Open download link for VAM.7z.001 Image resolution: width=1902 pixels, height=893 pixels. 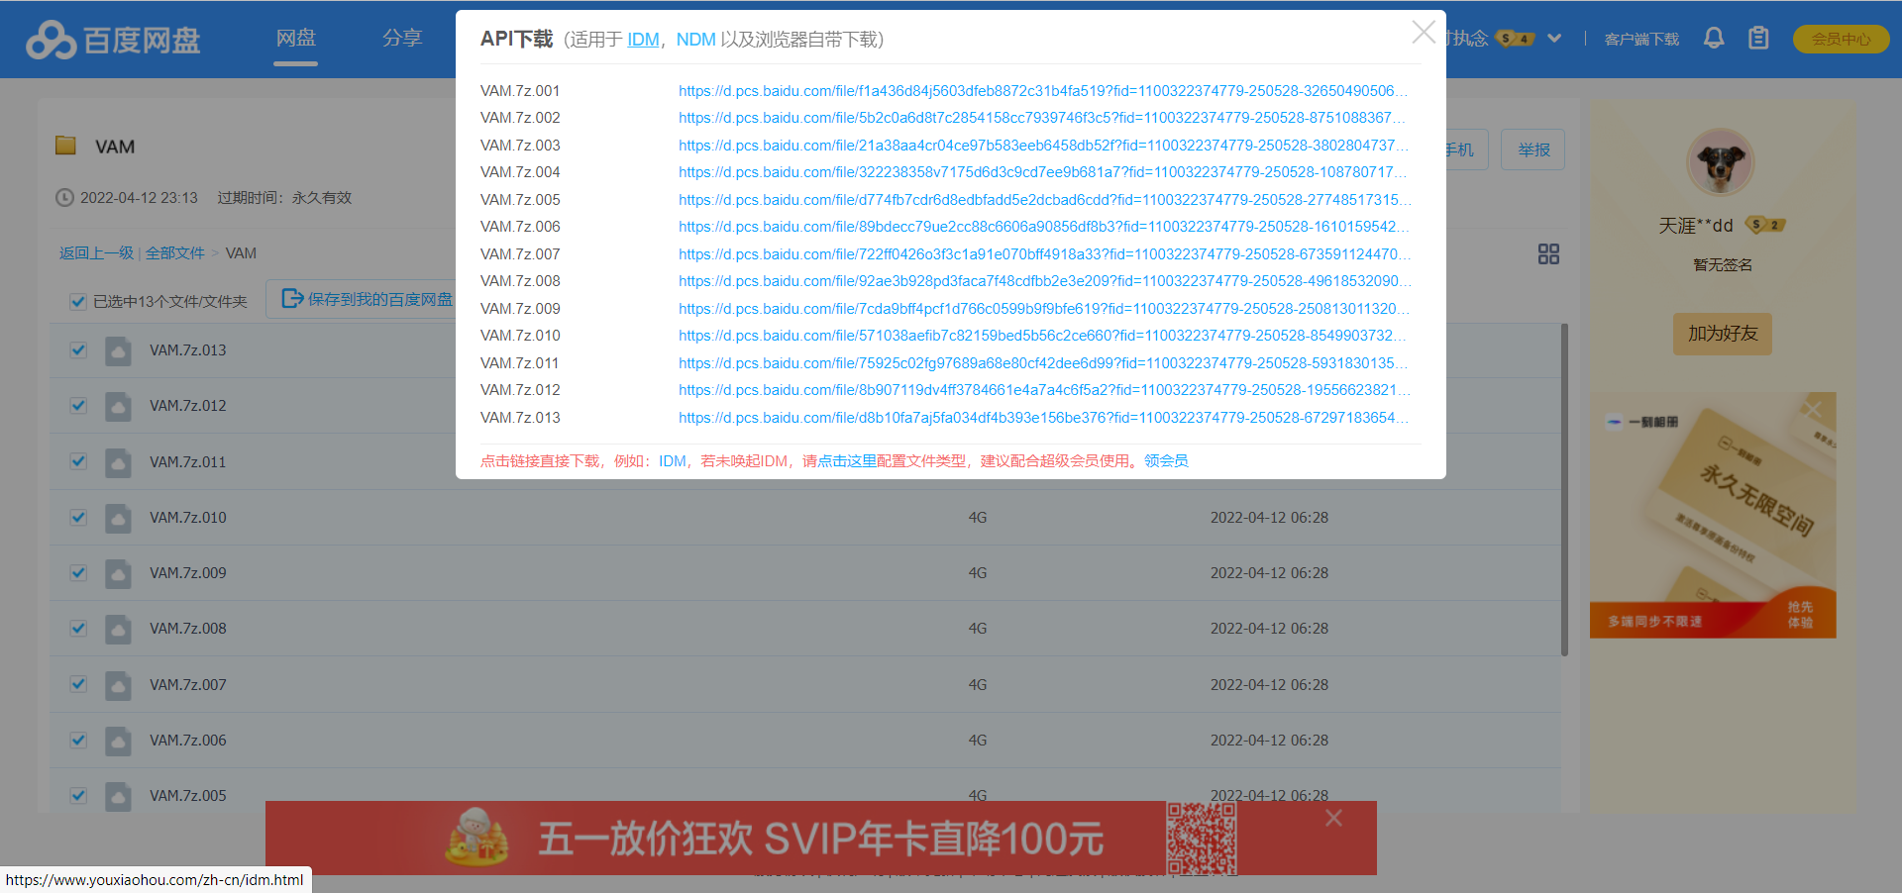(1043, 91)
